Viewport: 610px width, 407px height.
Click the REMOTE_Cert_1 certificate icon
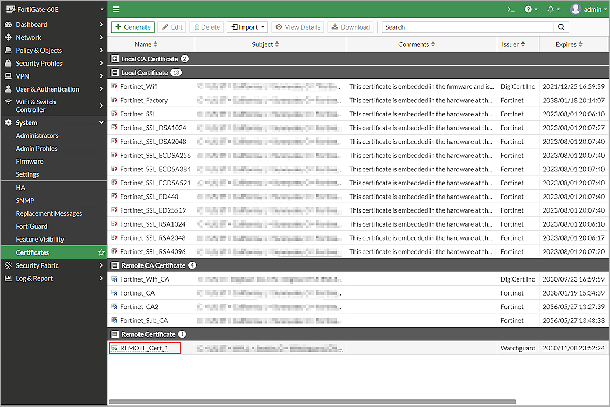114,348
